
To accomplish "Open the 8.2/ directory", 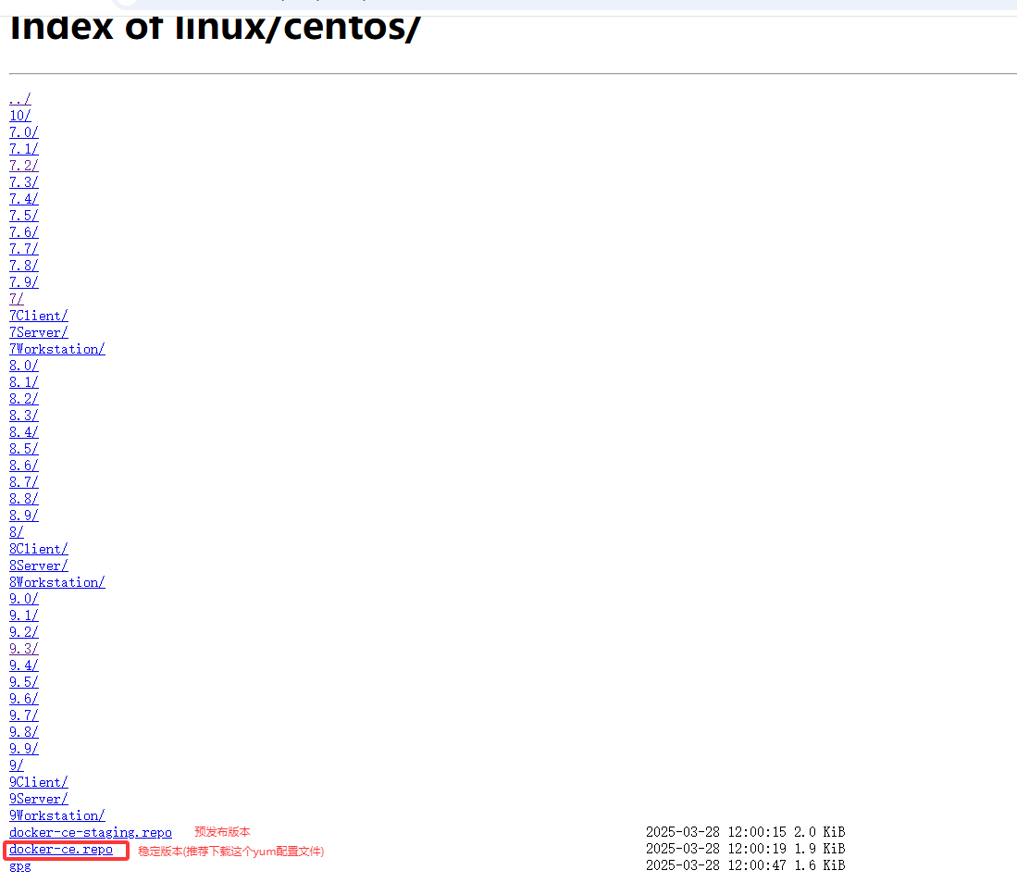I will (24, 399).
